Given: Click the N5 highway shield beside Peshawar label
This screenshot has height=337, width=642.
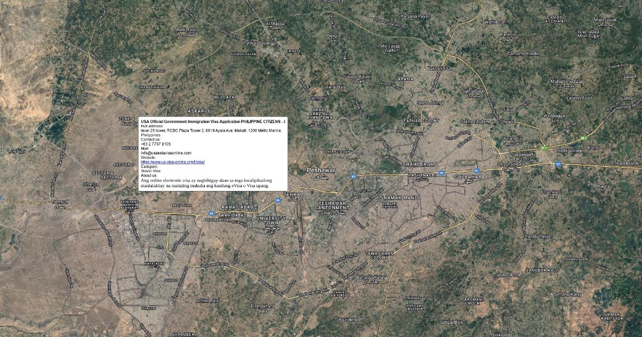Looking at the screenshot, I should click(353, 175).
